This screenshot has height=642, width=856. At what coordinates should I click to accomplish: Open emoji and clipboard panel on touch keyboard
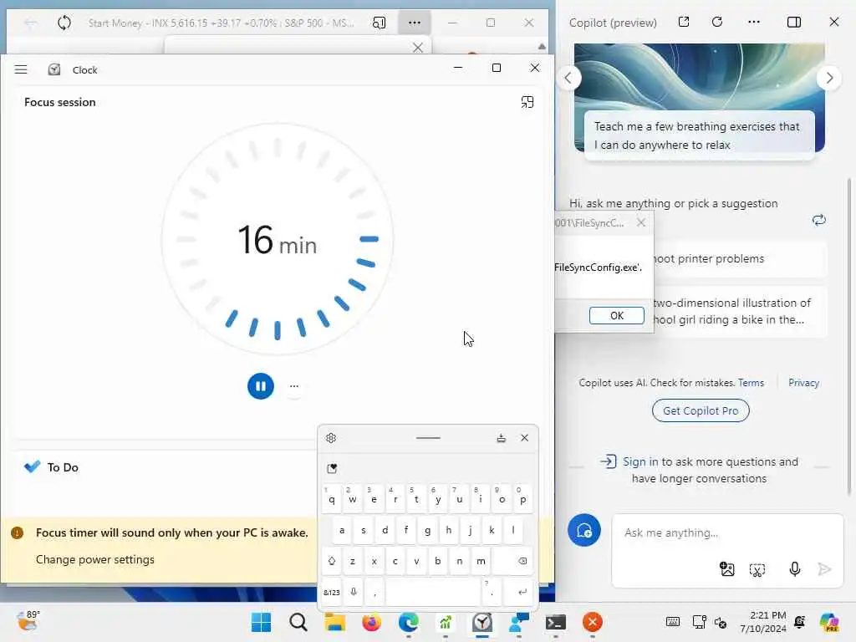tap(332, 468)
